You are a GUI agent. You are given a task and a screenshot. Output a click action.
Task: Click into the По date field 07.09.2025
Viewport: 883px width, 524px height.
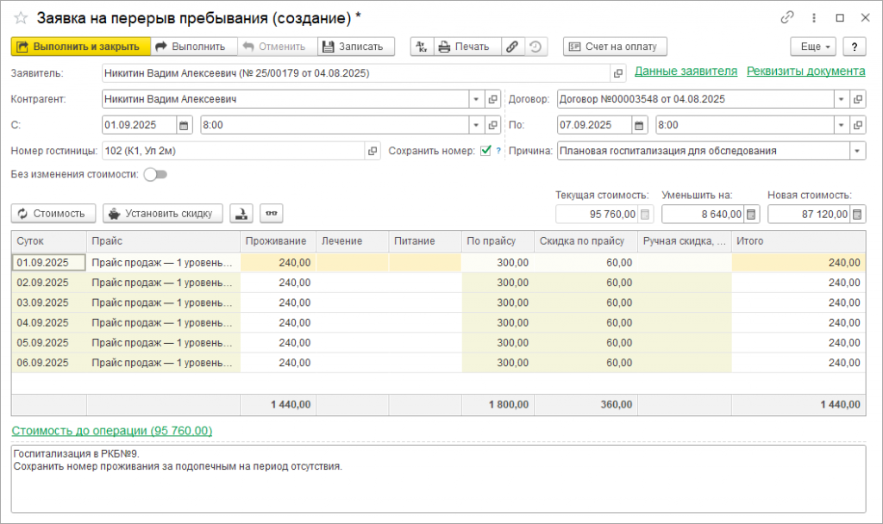tap(594, 125)
